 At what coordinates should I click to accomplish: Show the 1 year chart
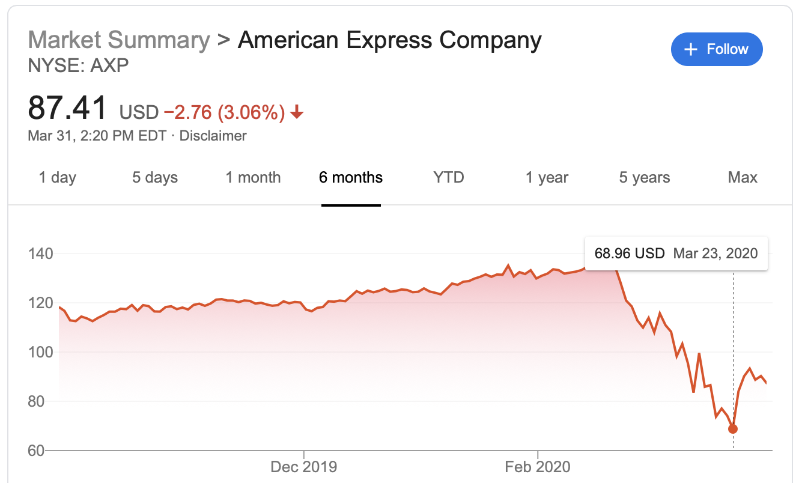[x=546, y=177]
